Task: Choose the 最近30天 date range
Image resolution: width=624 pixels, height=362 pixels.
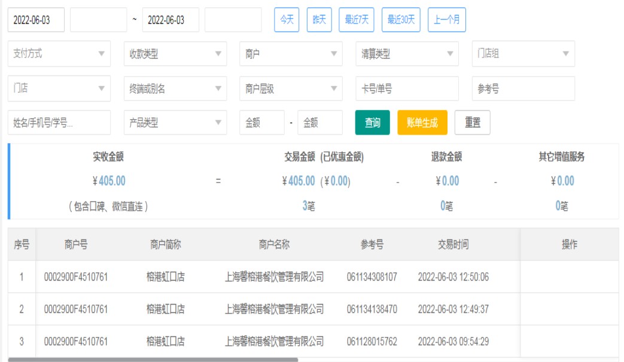Action: click(401, 20)
